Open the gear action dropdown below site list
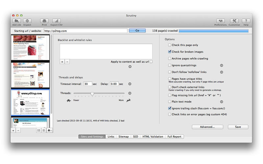 point(49,130)
